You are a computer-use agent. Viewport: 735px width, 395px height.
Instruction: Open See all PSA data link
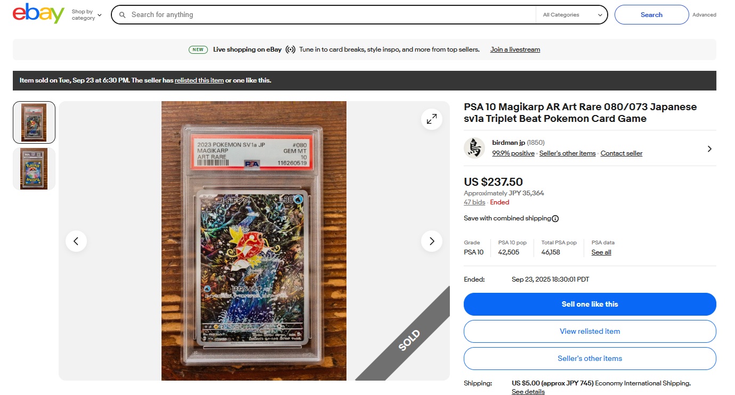pos(601,252)
